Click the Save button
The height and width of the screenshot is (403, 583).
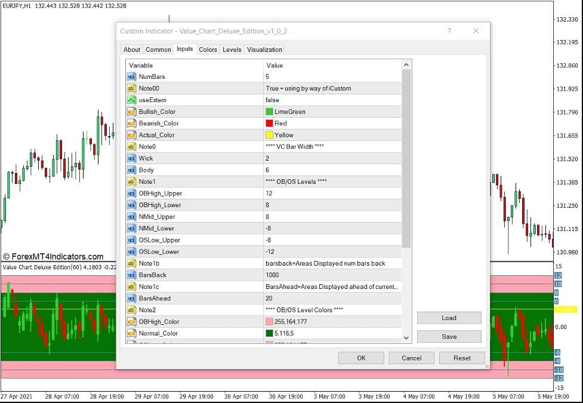point(449,336)
